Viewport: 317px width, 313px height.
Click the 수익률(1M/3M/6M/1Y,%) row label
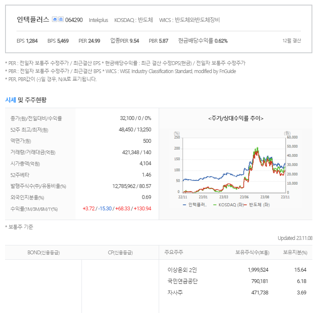pos(34,209)
